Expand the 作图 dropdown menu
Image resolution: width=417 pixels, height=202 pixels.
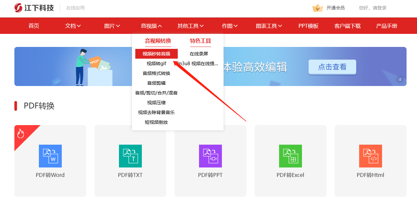tap(230, 26)
